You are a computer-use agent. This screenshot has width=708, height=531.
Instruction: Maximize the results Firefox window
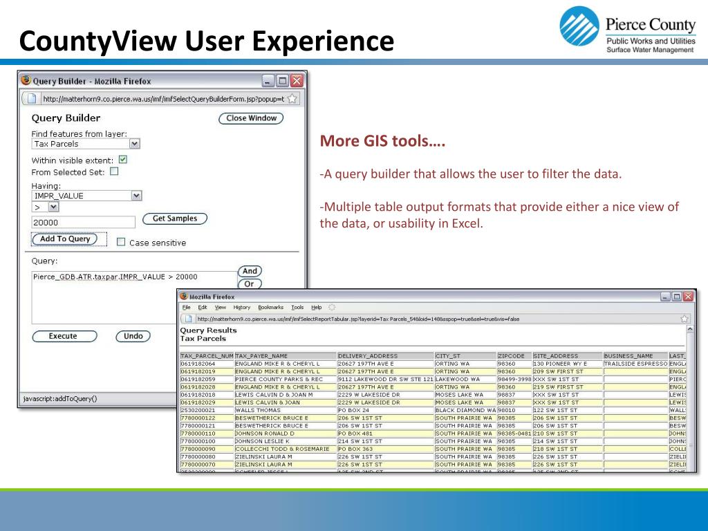click(676, 296)
